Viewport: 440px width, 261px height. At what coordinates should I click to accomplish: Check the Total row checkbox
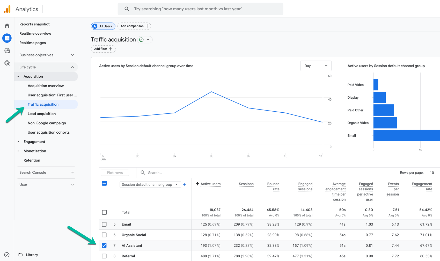coord(104,212)
